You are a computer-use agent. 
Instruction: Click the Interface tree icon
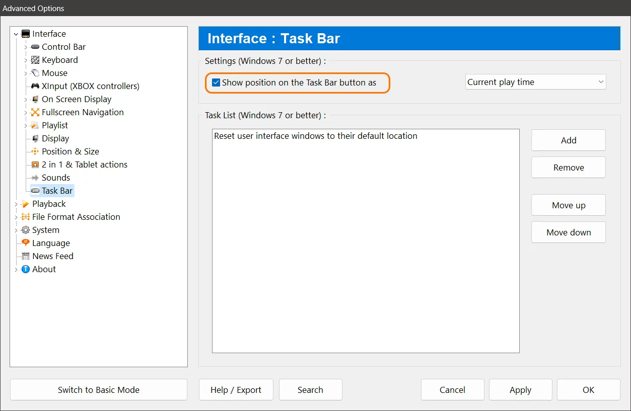pyautogui.click(x=26, y=34)
